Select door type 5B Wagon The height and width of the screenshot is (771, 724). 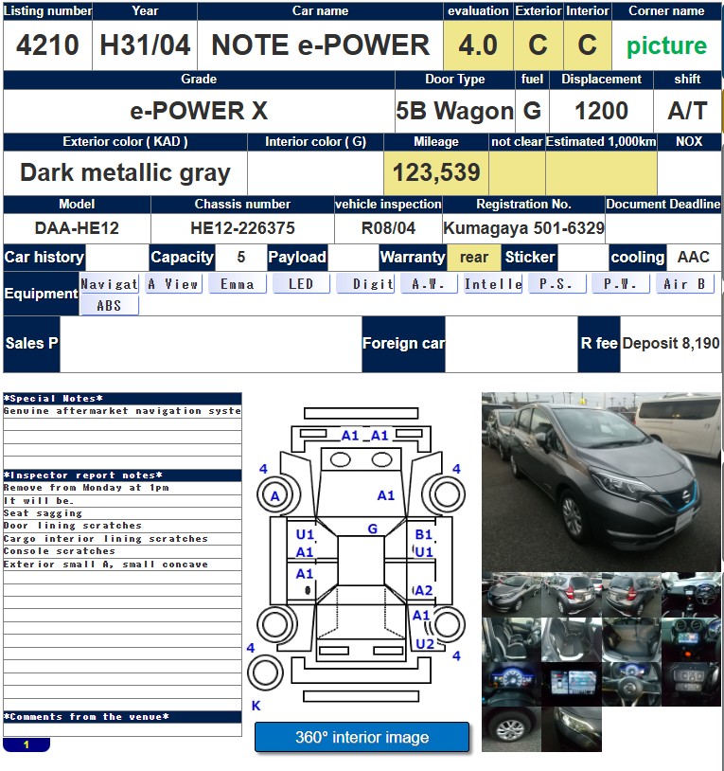coord(454,111)
